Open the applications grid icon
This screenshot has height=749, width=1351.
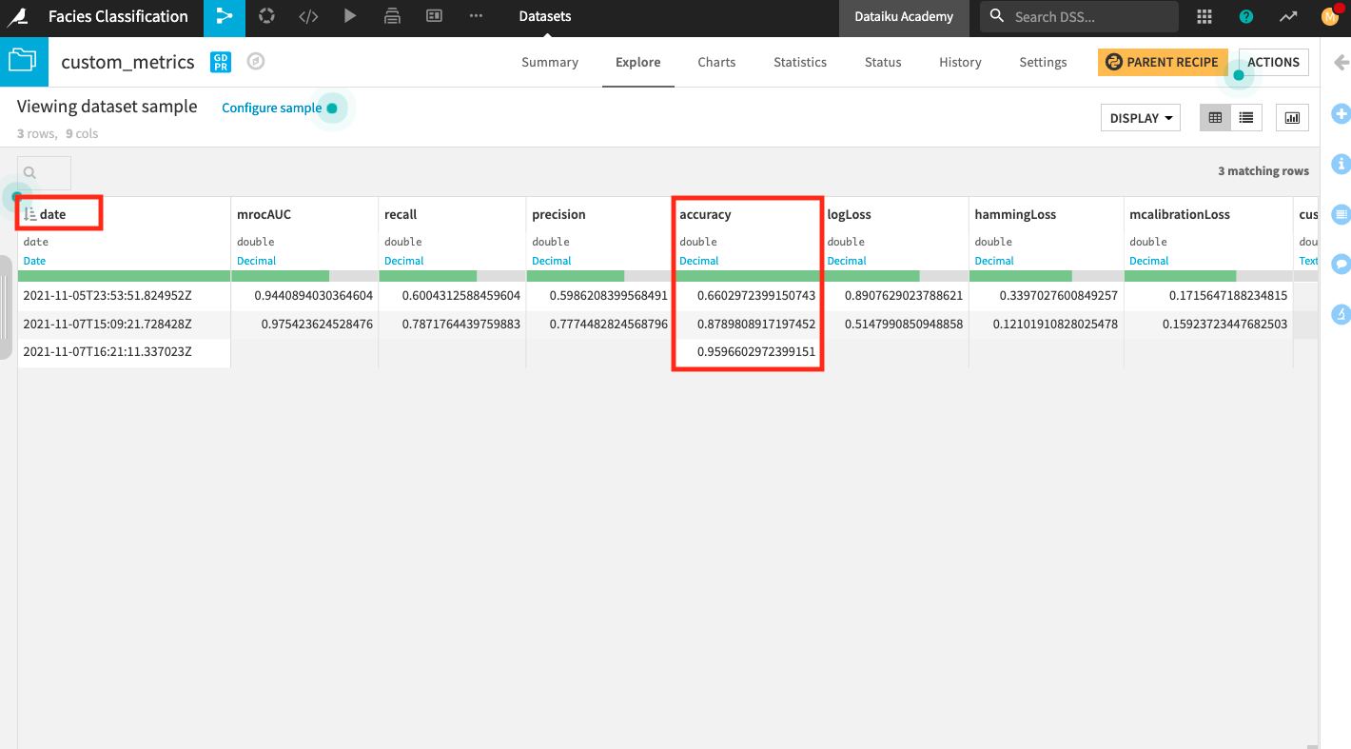1204,17
